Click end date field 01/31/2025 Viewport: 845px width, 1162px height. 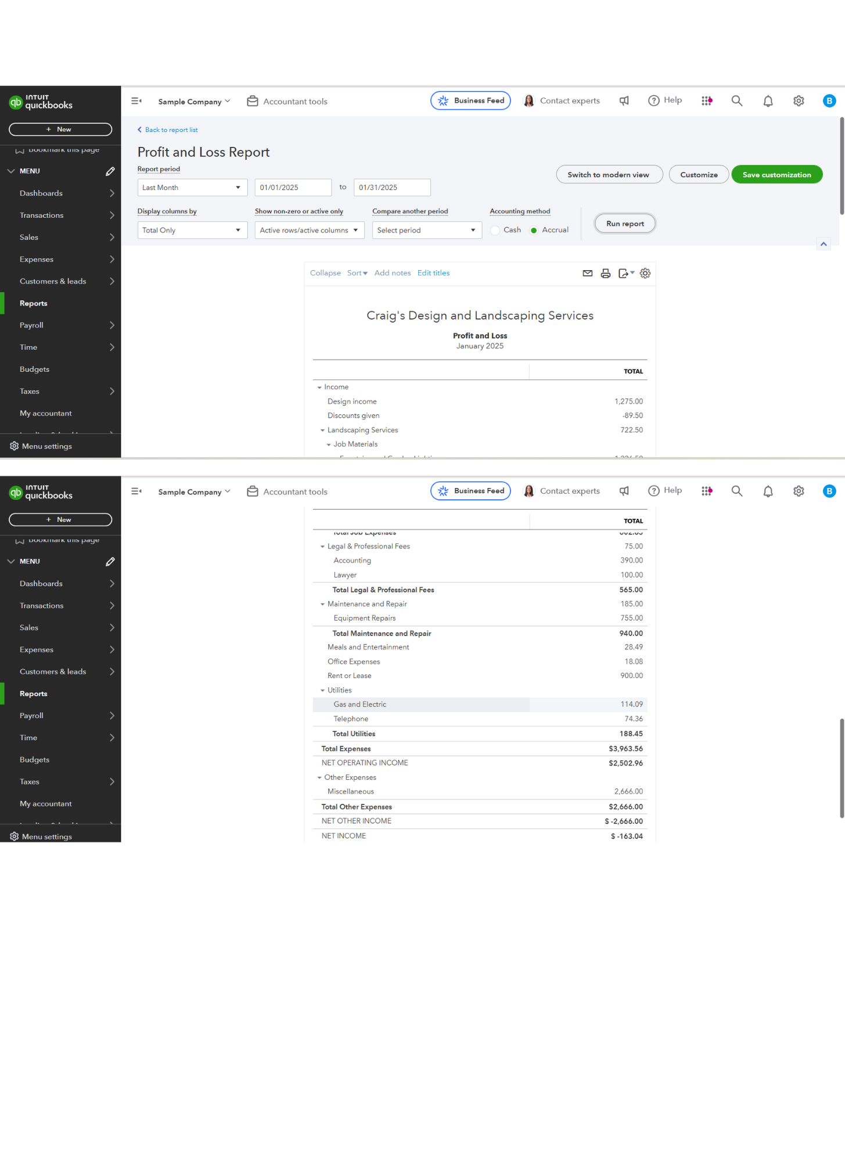click(x=392, y=188)
